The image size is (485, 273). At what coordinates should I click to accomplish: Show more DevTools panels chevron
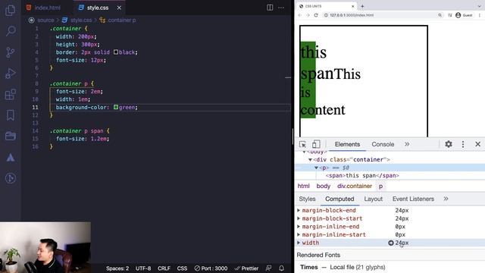pyautogui.click(x=407, y=144)
